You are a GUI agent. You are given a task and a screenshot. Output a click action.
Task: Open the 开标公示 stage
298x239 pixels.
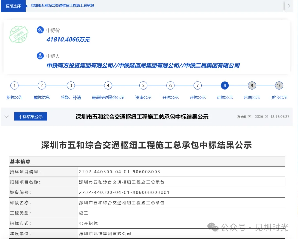171,97
